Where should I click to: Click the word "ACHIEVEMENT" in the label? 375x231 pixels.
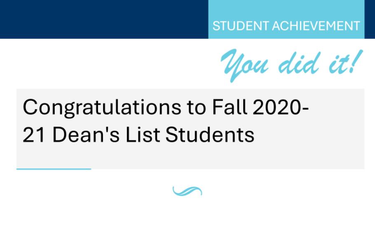(x=315, y=26)
